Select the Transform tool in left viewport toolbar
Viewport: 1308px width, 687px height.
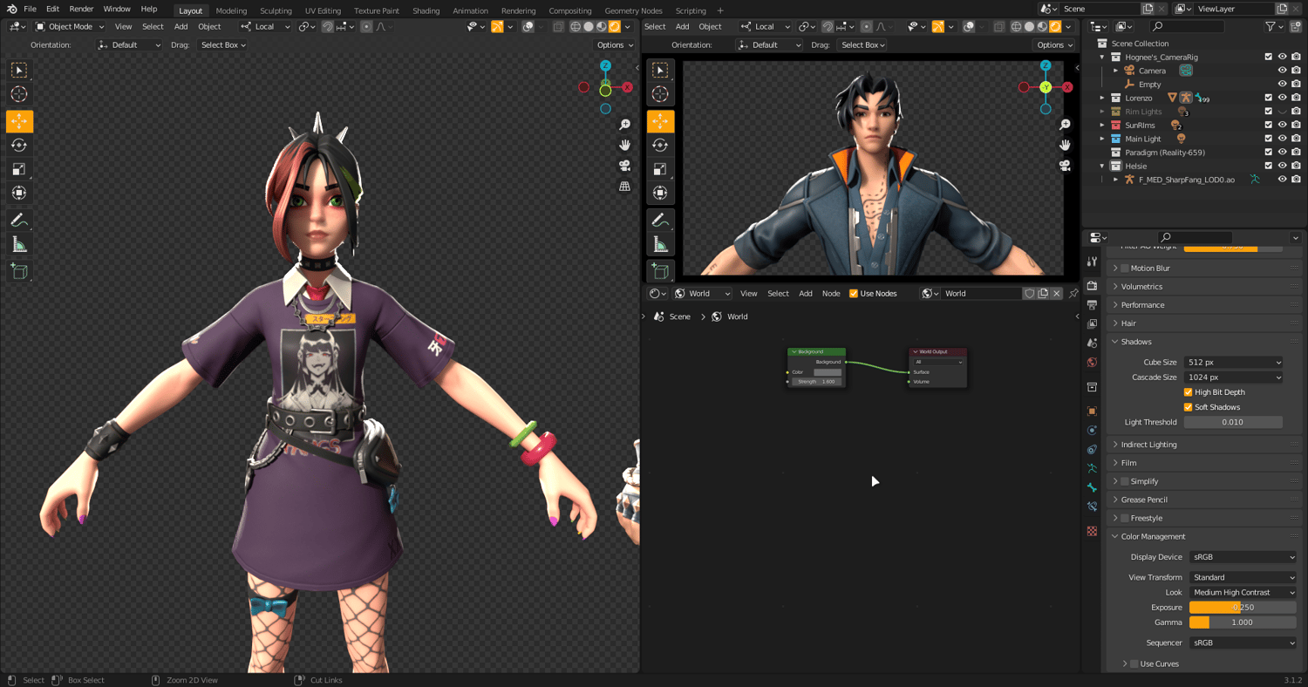(19, 194)
